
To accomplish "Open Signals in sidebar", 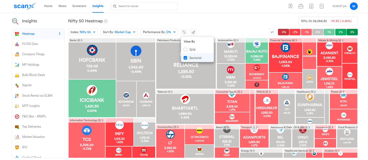I will coord(38,85).
